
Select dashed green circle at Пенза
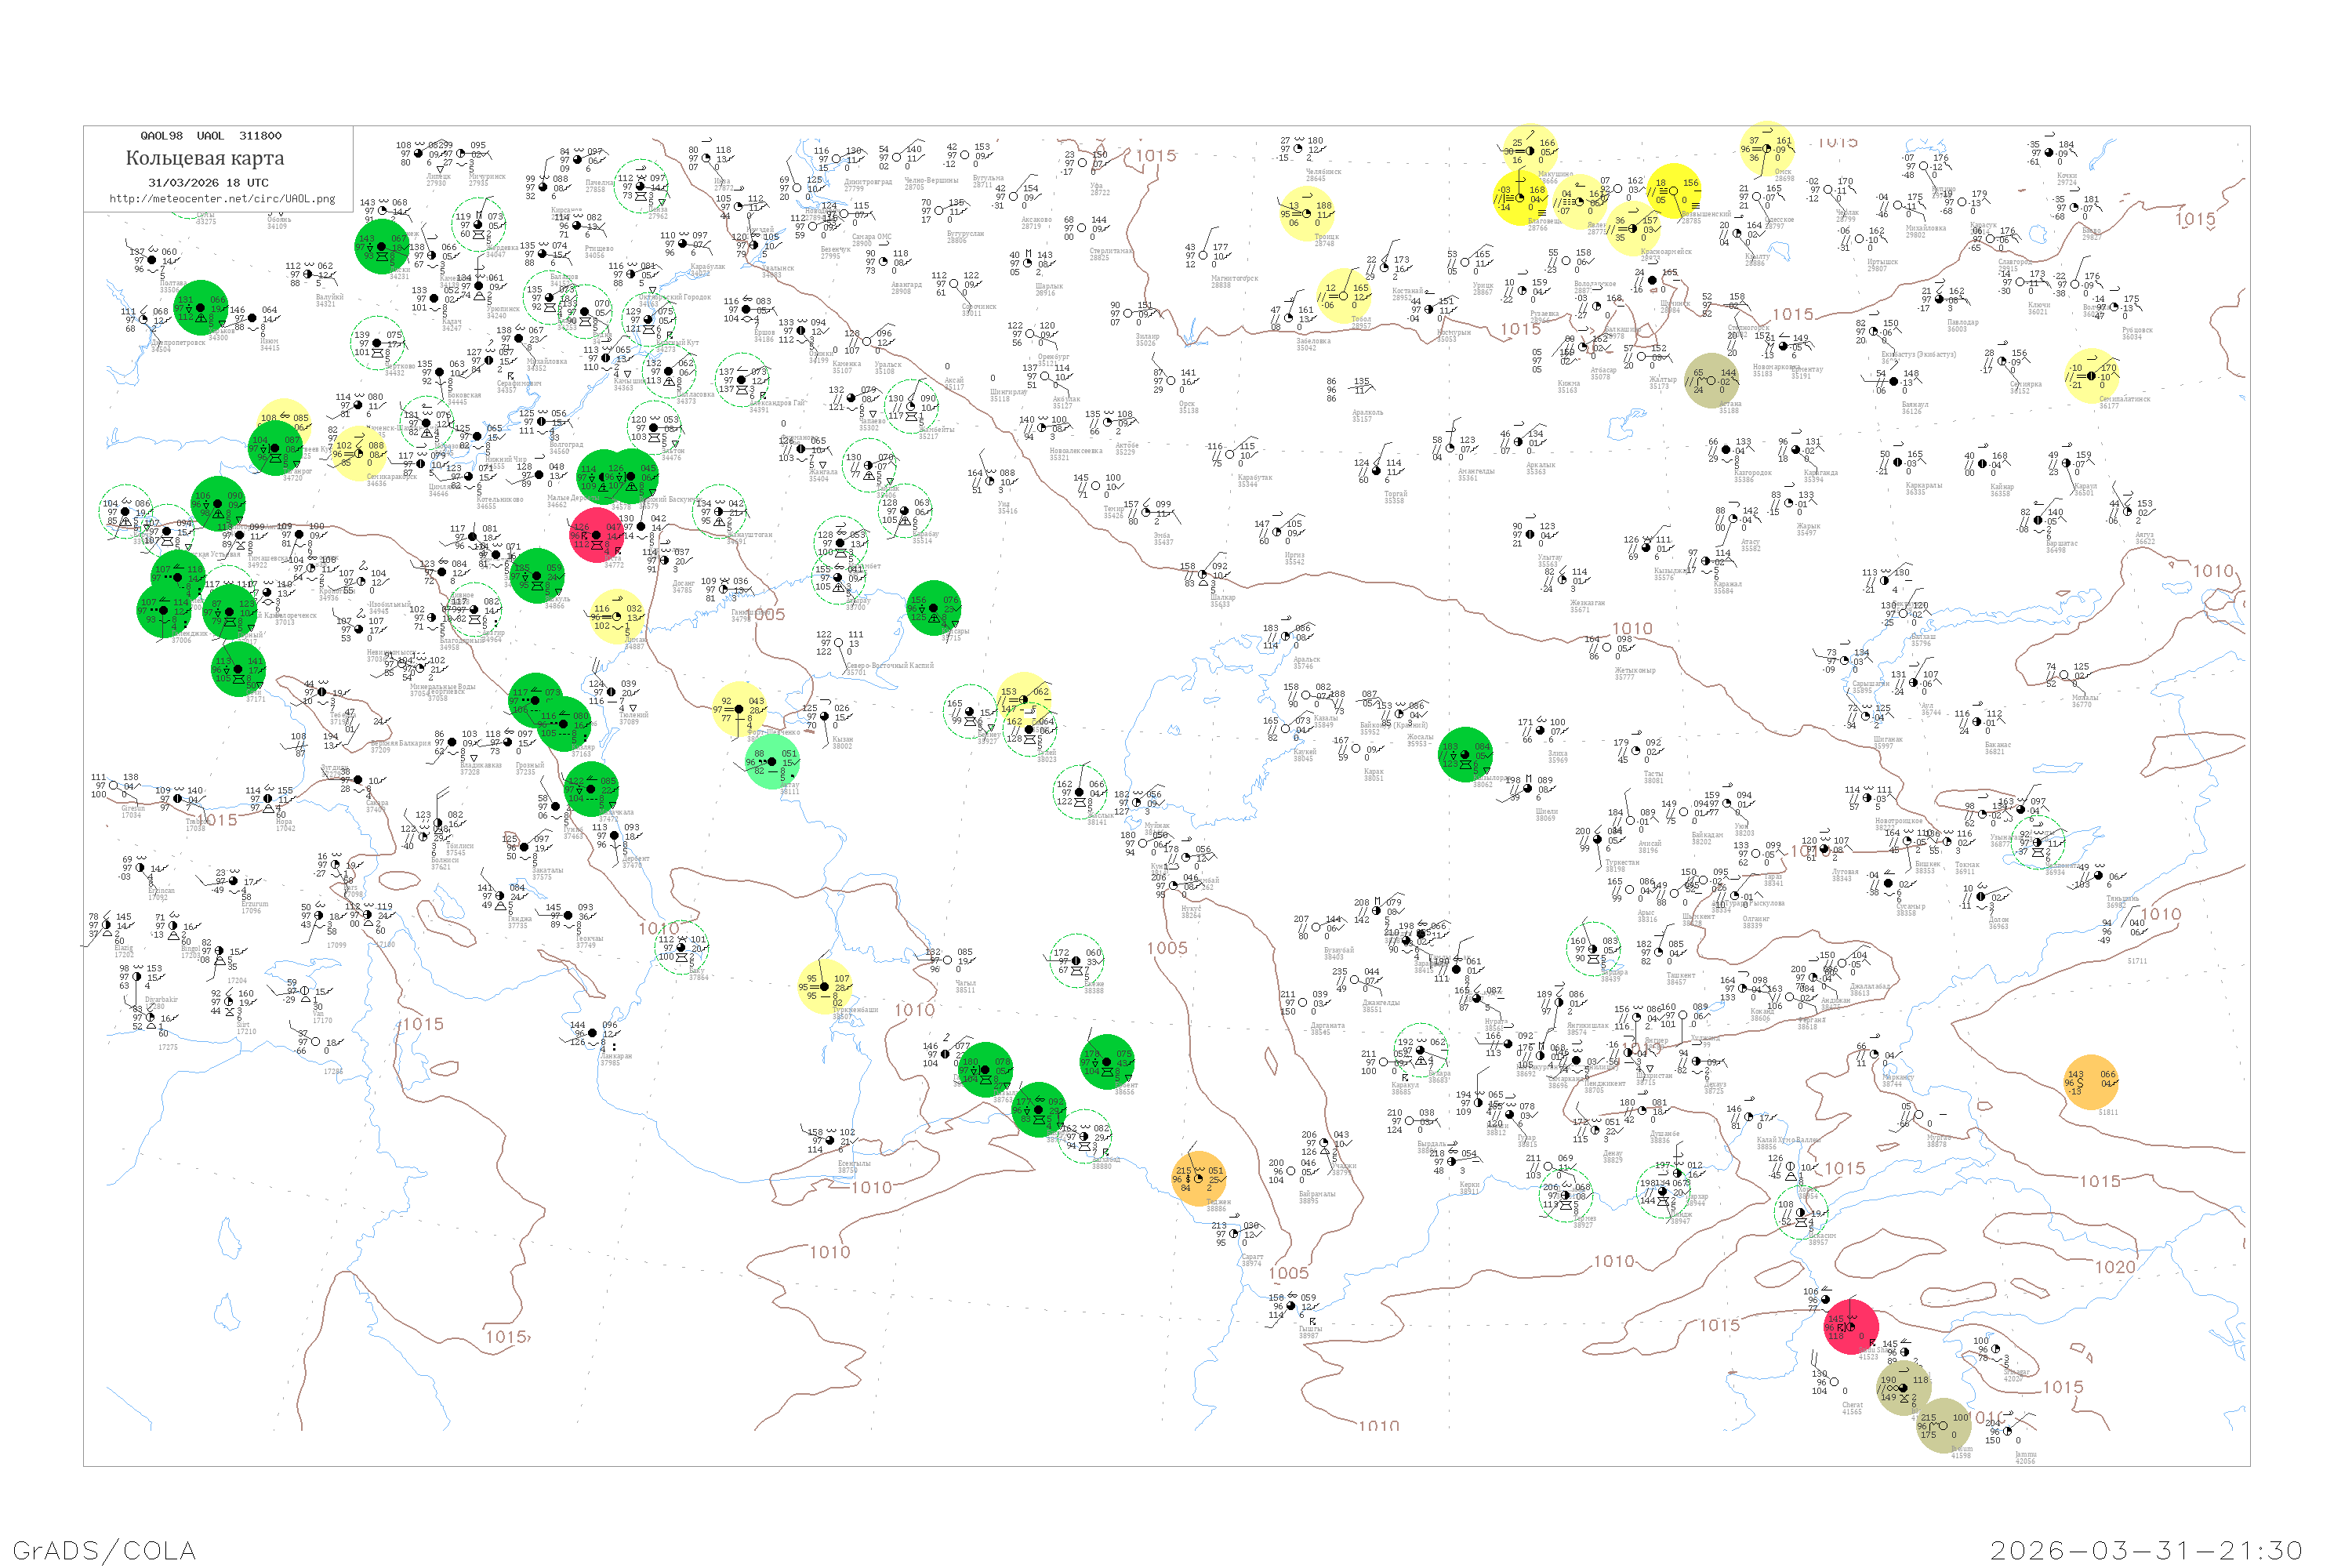point(641,187)
